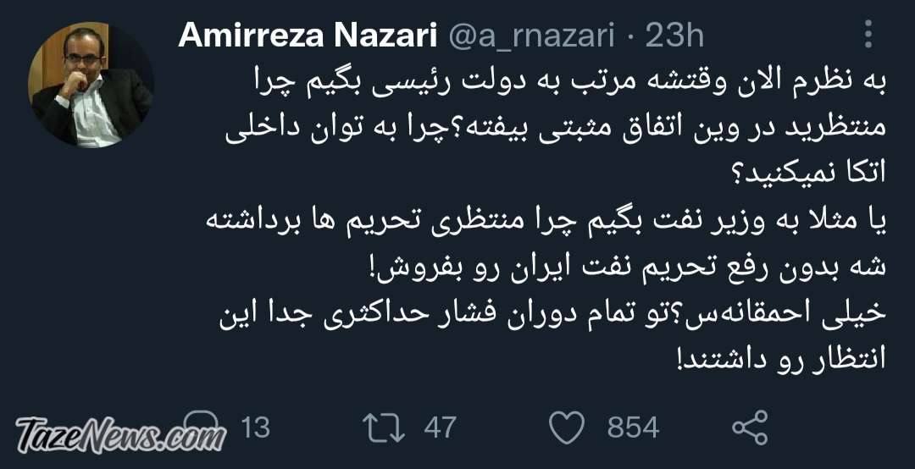Click the TazeNews.com watermark logo

(x=121, y=436)
